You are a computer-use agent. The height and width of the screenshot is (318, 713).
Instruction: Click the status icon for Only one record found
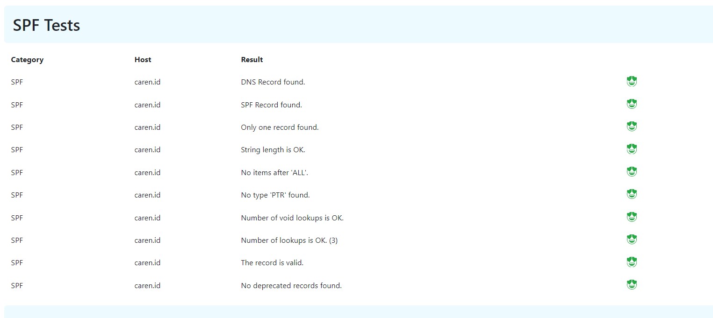click(x=632, y=127)
